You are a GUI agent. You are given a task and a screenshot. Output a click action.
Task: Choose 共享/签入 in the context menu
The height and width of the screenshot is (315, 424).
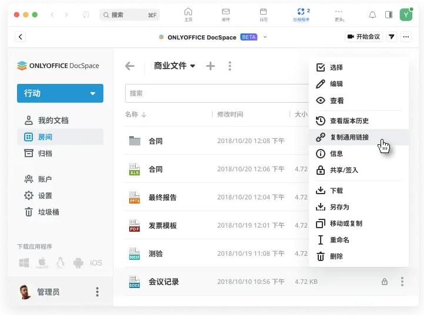[x=359, y=170]
